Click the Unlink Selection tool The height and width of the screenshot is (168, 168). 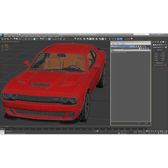point(5,39)
